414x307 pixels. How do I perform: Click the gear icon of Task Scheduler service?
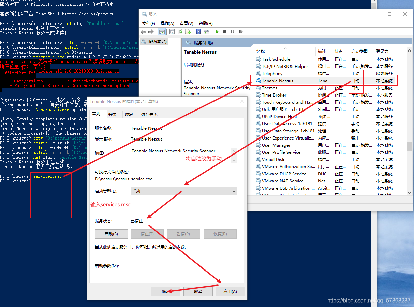click(x=258, y=59)
